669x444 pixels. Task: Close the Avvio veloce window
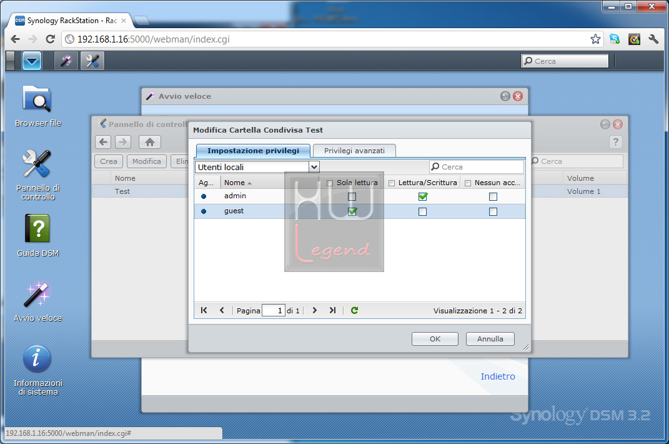pyautogui.click(x=518, y=96)
